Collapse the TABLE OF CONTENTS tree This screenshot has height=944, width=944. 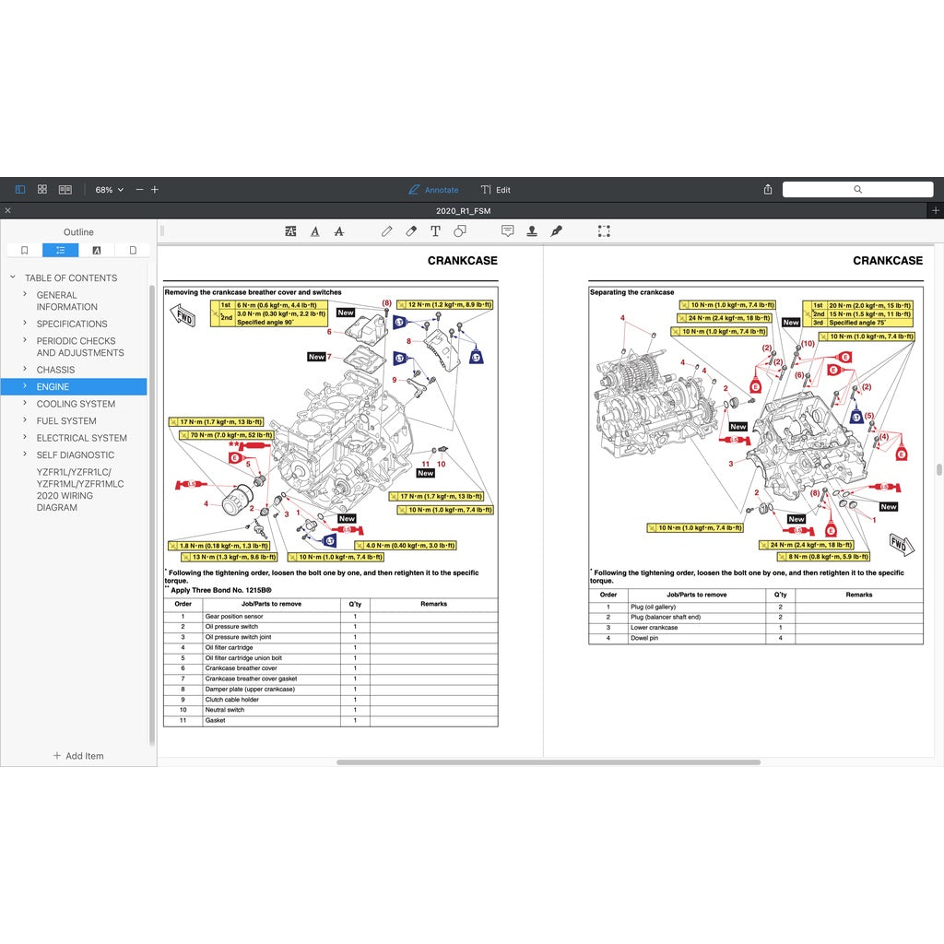13,277
